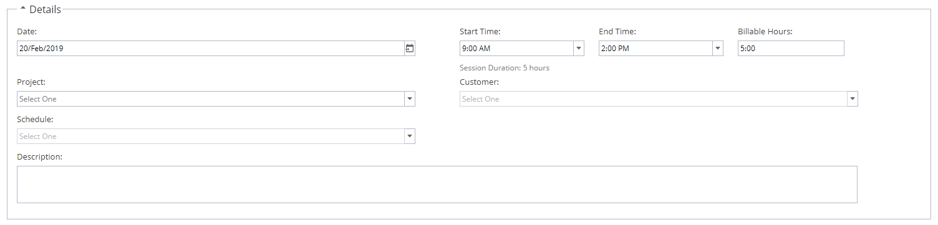Open the Project dropdown arrow
This screenshot has height=225, width=938.
tap(409, 99)
